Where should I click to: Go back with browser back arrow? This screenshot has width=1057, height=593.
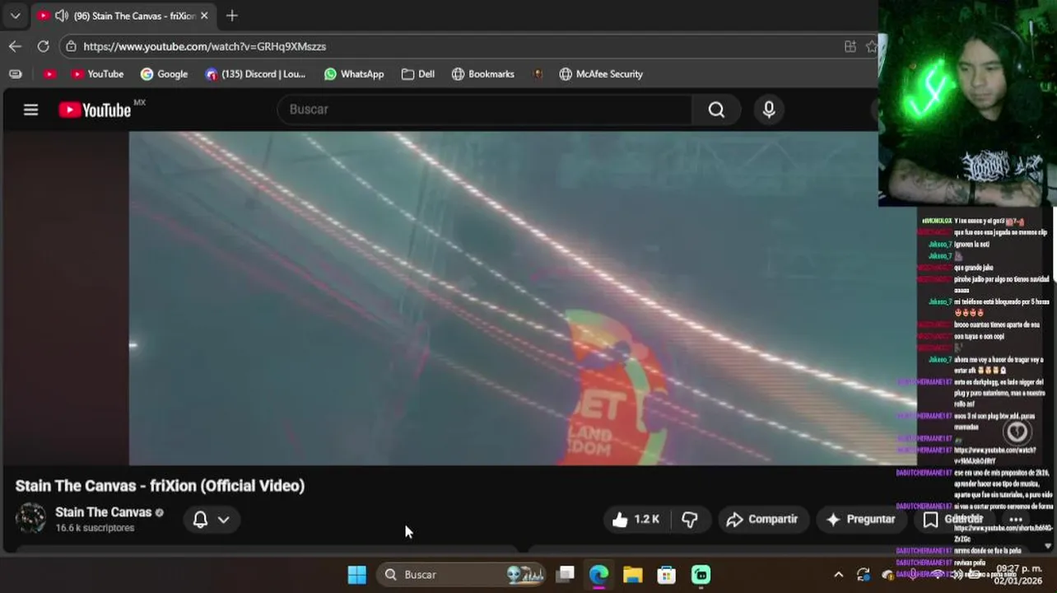pyautogui.click(x=15, y=46)
